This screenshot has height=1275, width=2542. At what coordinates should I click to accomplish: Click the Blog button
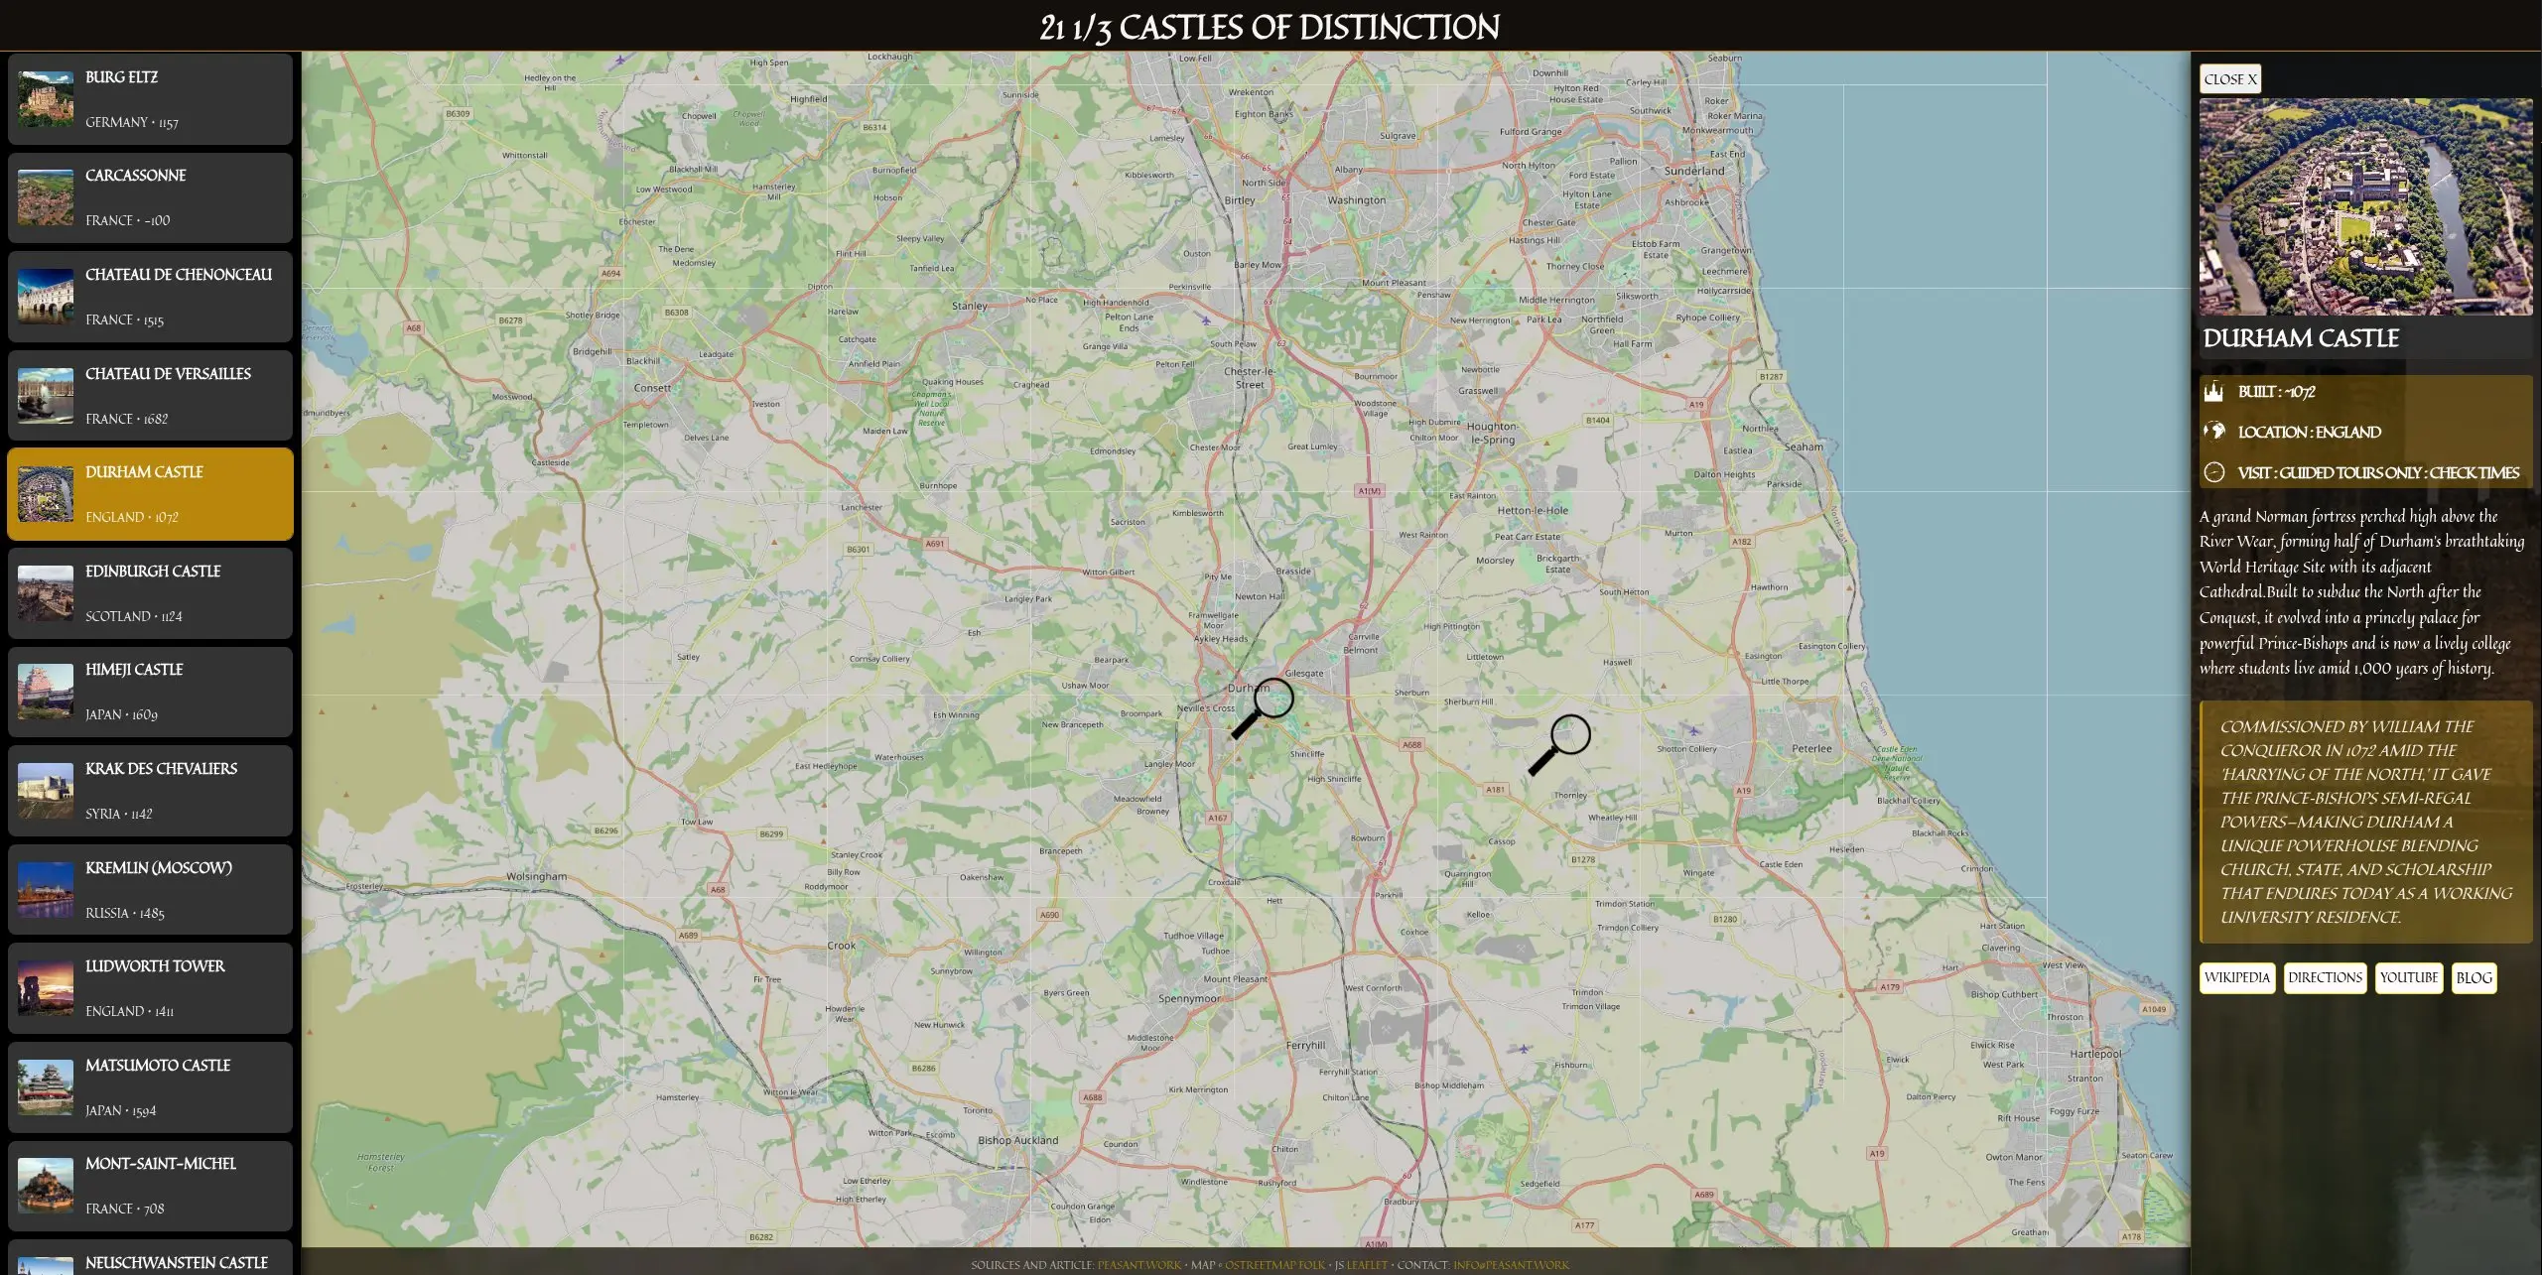click(2474, 977)
